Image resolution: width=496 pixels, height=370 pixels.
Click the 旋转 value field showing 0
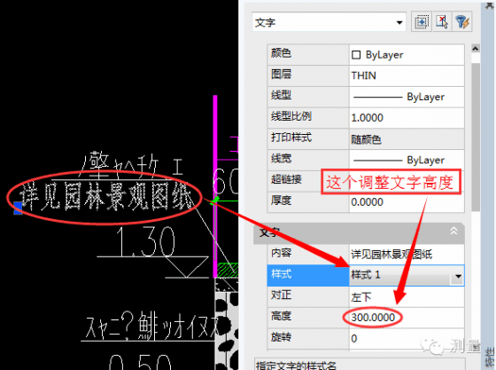point(407,338)
